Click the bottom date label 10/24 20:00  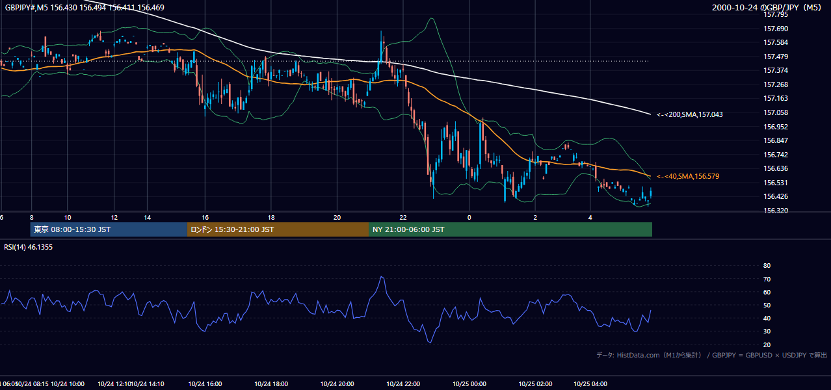(x=337, y=383)
